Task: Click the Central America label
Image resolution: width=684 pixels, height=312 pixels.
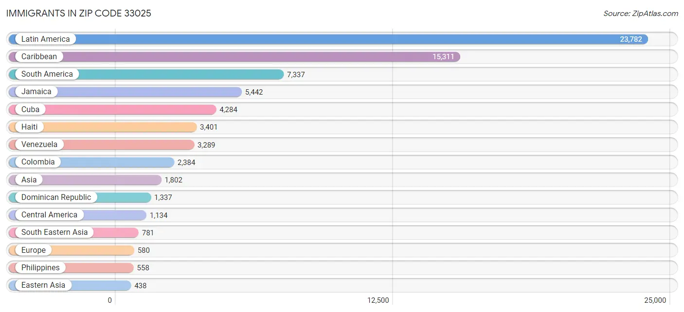Action: [x=49, y=215]
